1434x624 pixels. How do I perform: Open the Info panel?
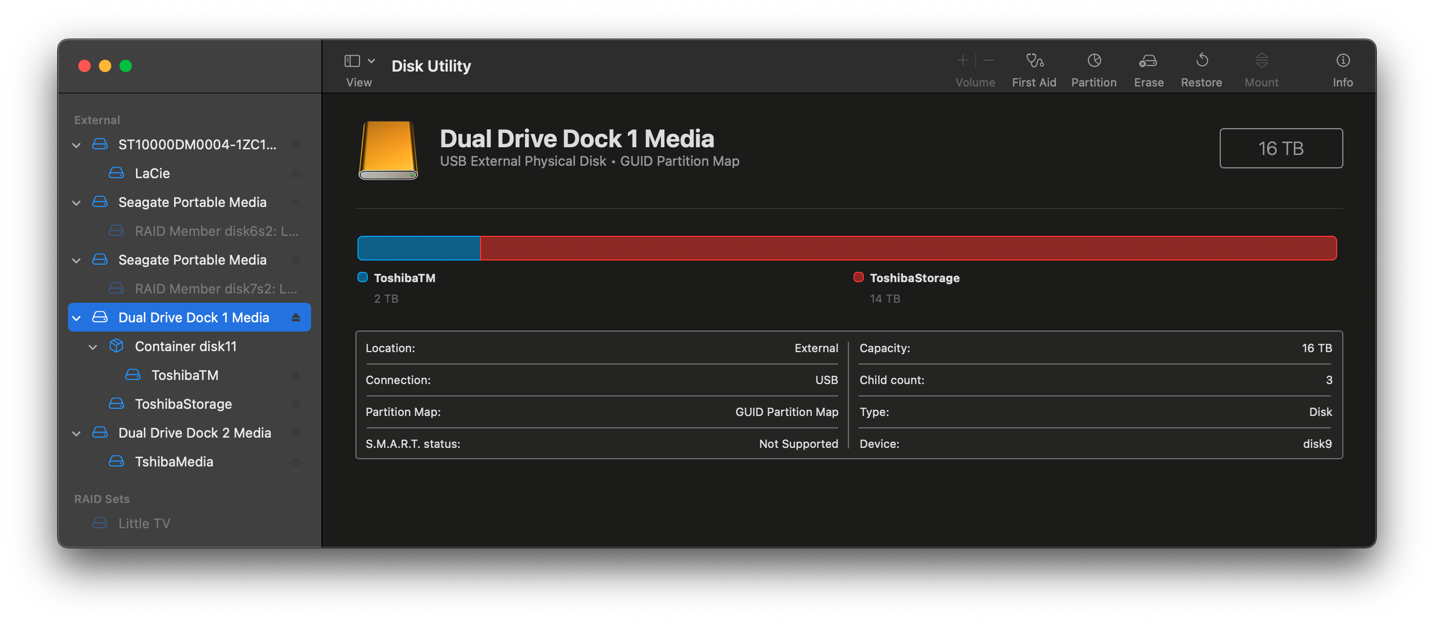coord(1342,61)
